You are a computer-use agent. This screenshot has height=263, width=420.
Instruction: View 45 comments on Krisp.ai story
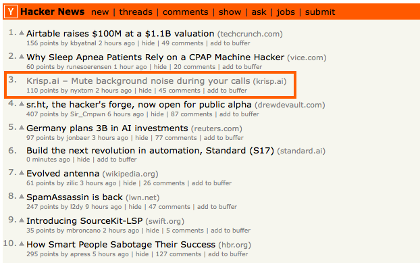(179, 91)
